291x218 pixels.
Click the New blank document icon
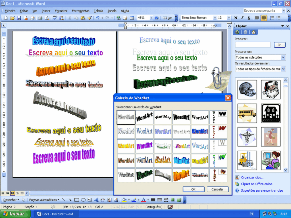[x=6, y=18]
